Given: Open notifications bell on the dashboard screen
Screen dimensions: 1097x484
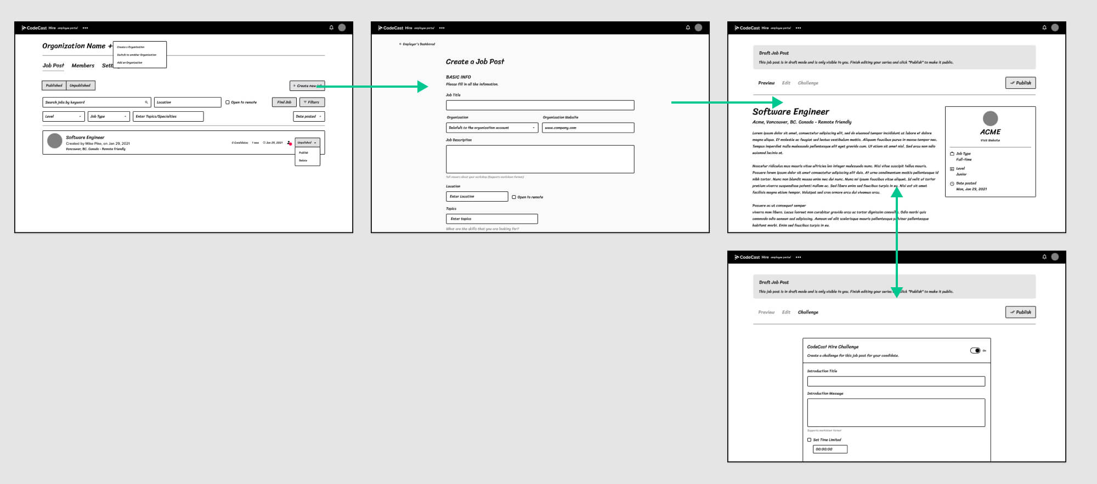Looking at the screenshot, I should coord(331,27).
